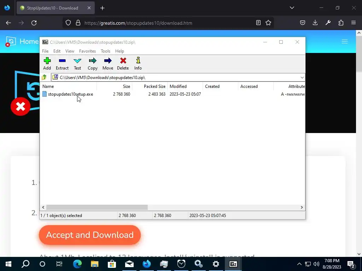The height and width of the screenshot is (271, 362).
Task: Open Tools menu in 7-Zip
Action: click(x=105, y=51)
